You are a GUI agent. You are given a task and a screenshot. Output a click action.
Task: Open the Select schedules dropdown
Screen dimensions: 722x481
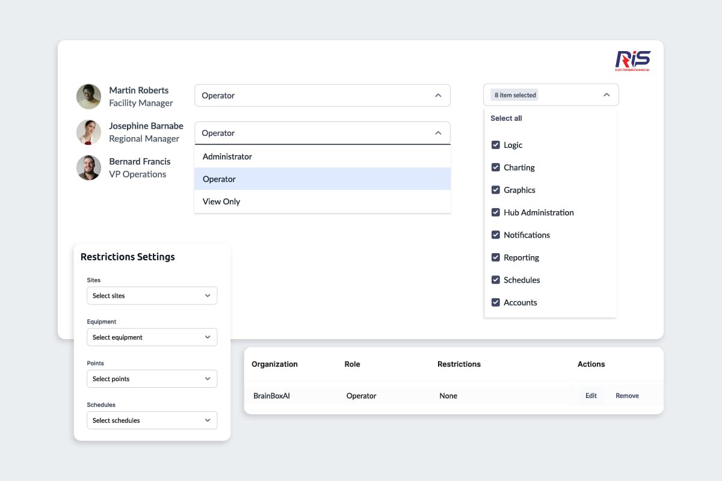point(152,420)
